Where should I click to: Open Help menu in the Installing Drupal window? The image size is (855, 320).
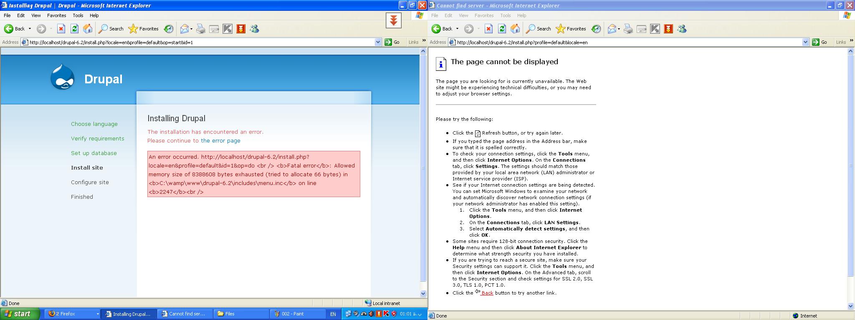[x=94, y=15]
